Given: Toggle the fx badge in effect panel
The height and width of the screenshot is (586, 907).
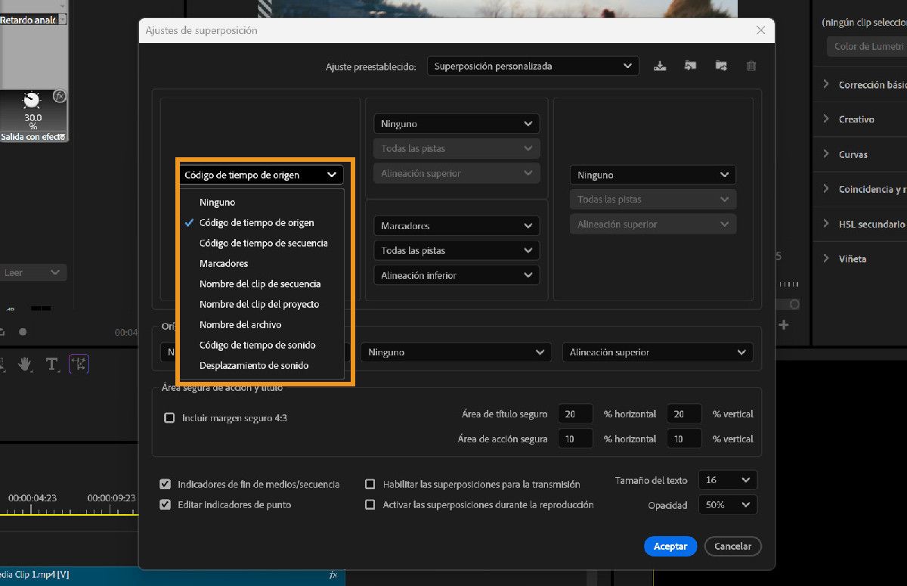Looking at the screenshot, I should [60, 96].
